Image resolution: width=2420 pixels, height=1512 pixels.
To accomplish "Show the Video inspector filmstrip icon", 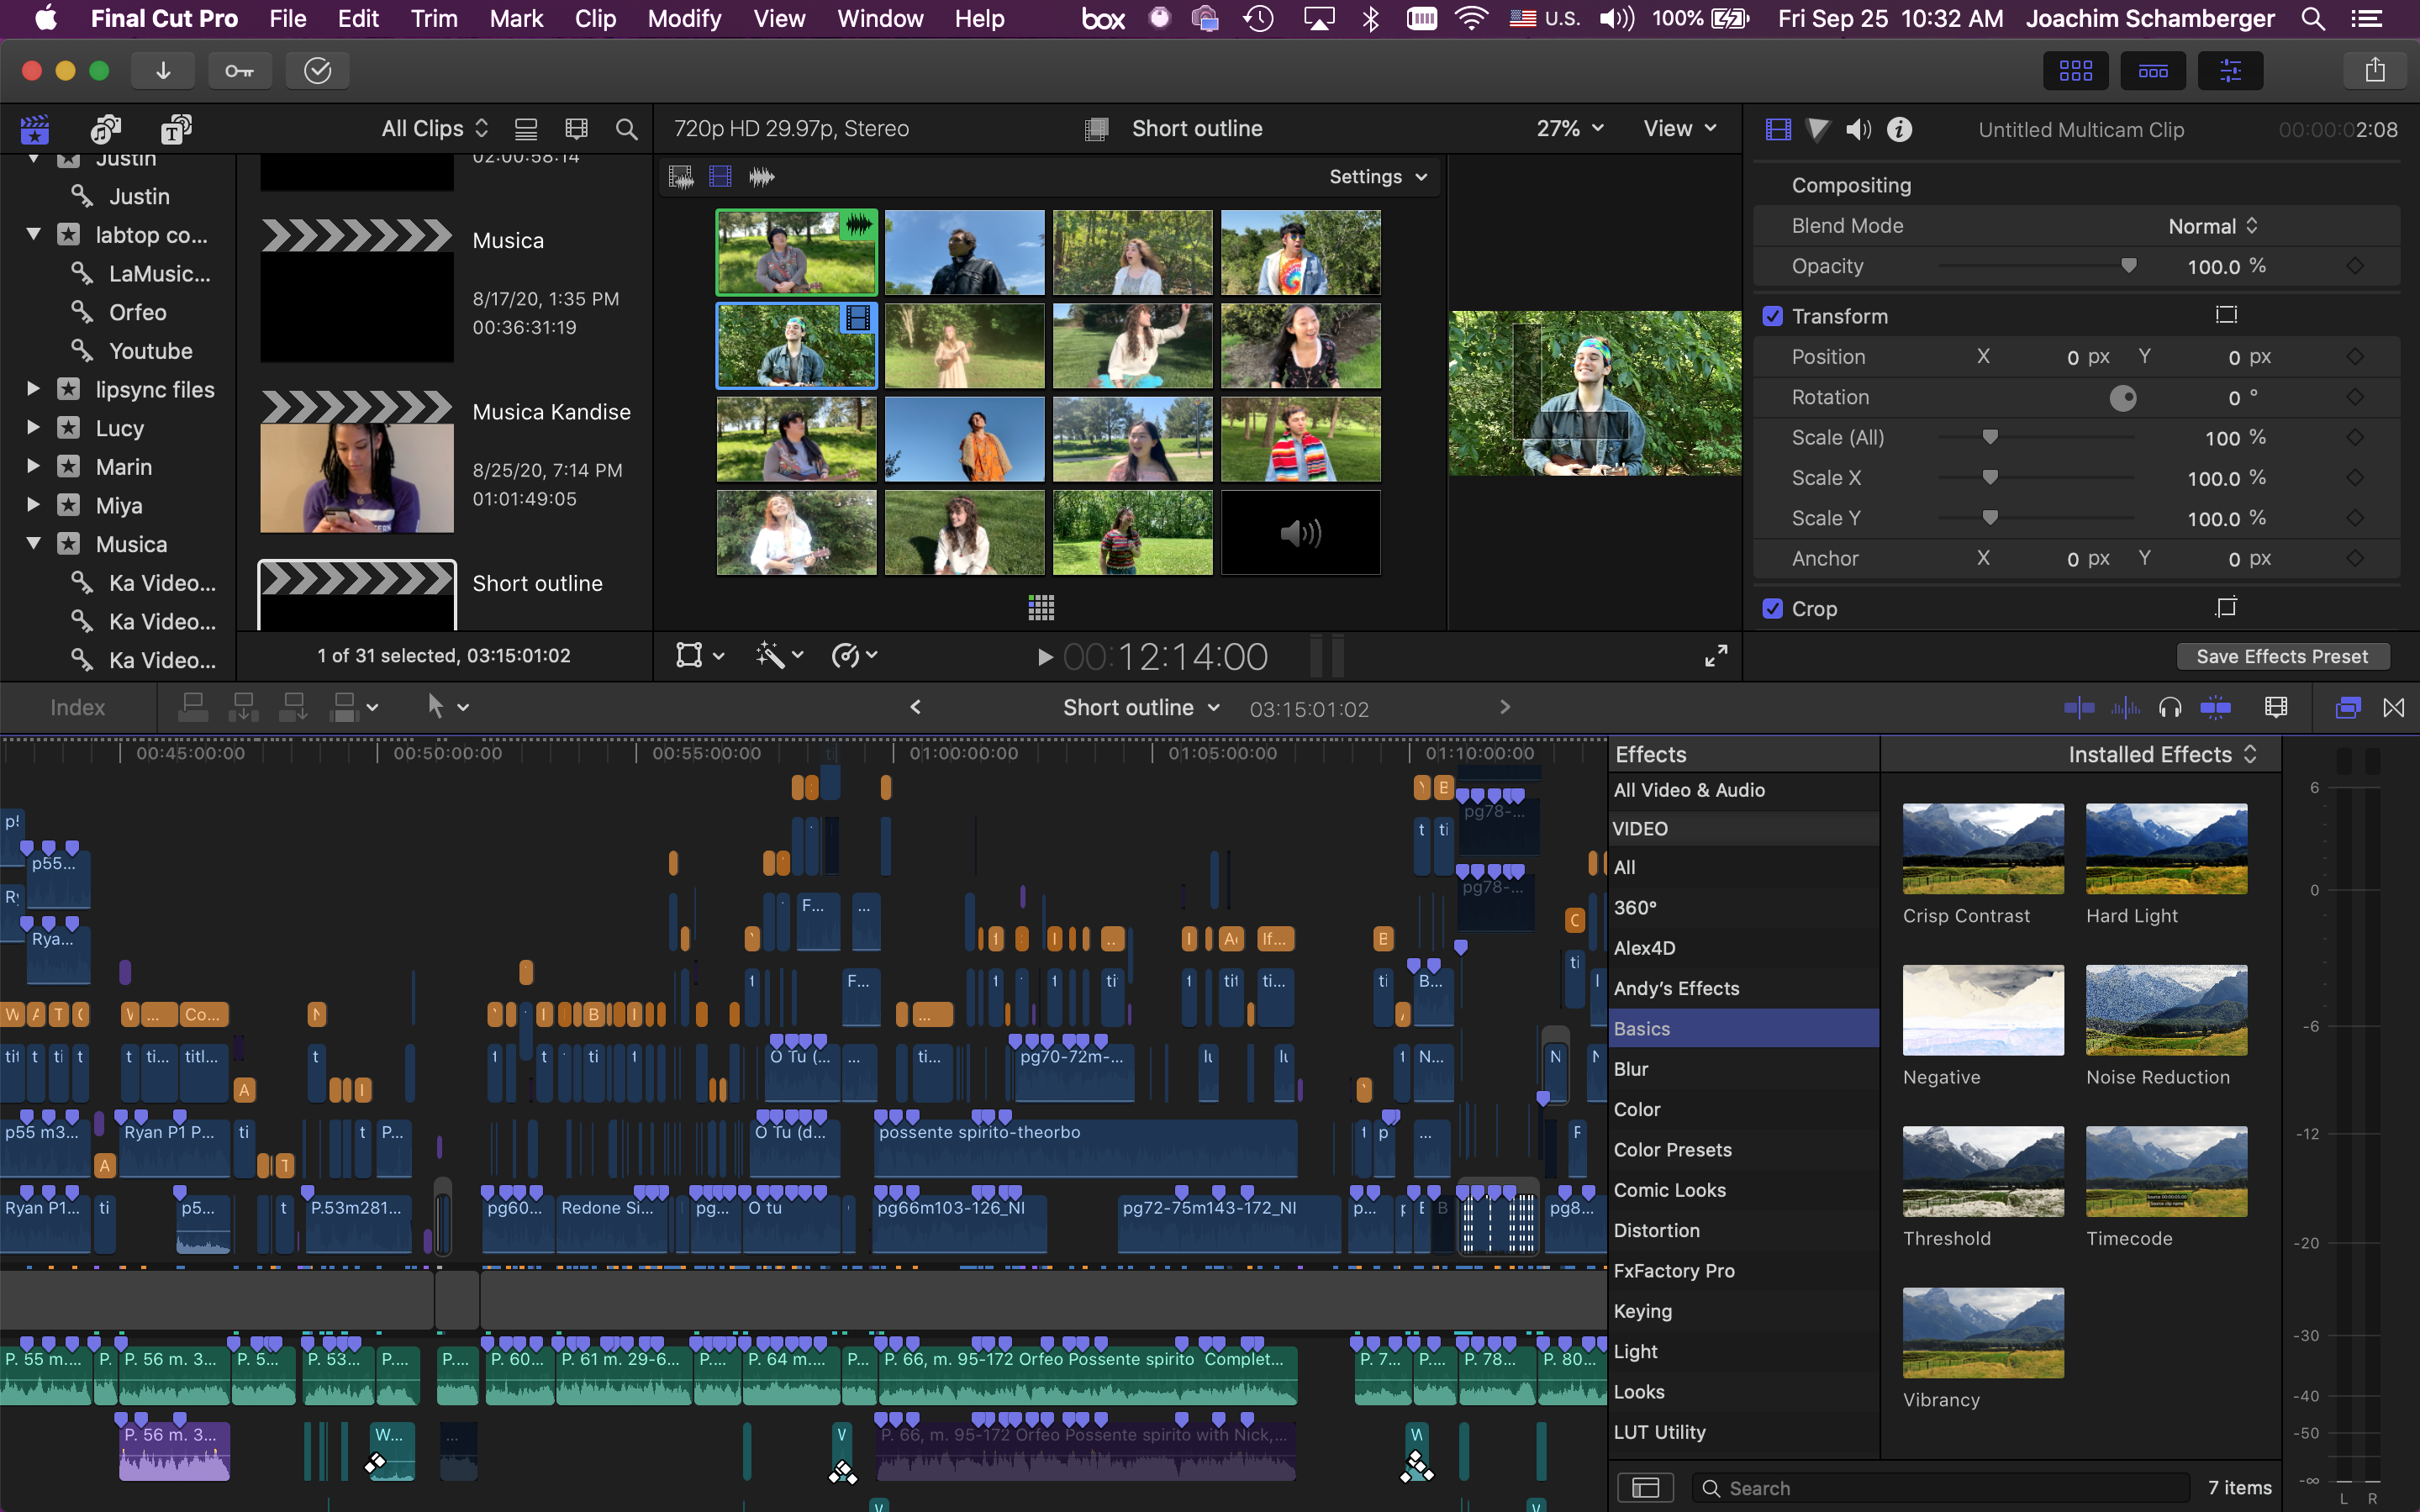I will (x=1778, y=130).
